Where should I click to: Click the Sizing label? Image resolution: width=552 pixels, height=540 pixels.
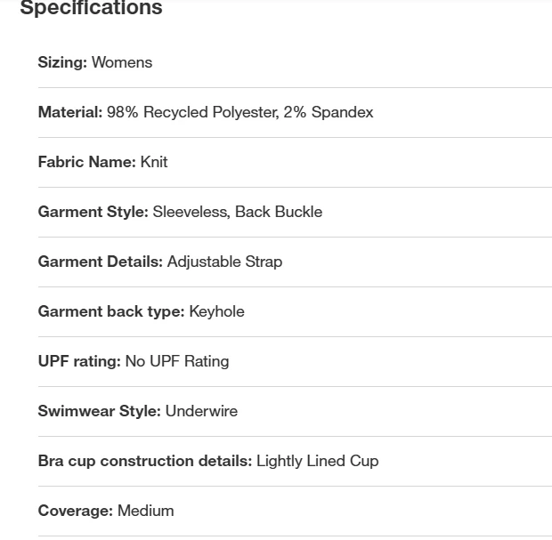point(62,62)
